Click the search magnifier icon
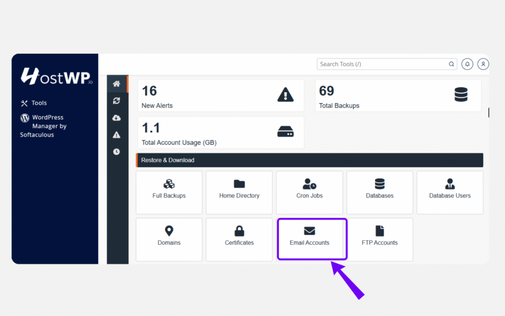Screen dimensions: 505x316 (x=451, y=64)
